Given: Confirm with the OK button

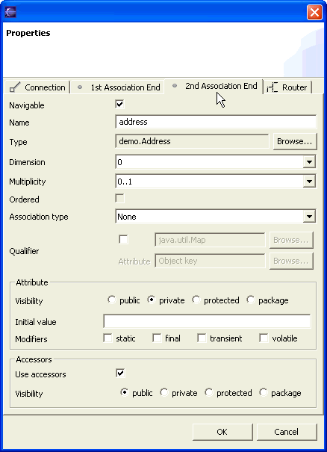Looking at the screenshot, I should tap(222, 432).
